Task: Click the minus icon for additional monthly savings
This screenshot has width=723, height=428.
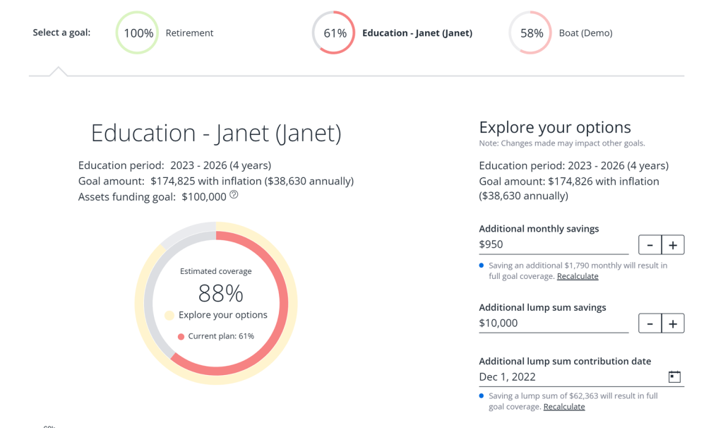Action: click(650, 244)
